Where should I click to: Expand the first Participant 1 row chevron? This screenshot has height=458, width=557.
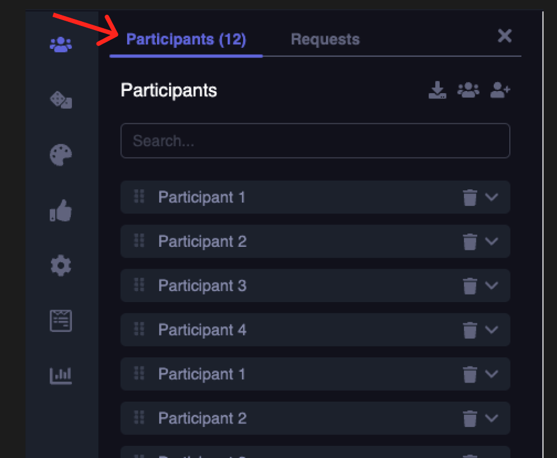(491, 197)
